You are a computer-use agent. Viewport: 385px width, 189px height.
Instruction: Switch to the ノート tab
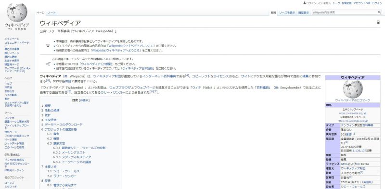click(51, 13)
